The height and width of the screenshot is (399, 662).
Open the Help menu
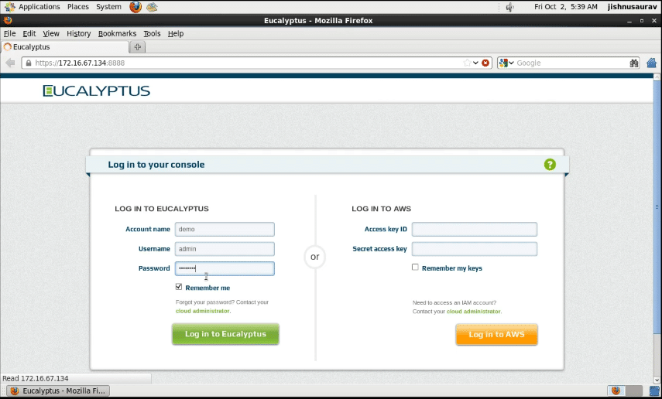(176, 33)
